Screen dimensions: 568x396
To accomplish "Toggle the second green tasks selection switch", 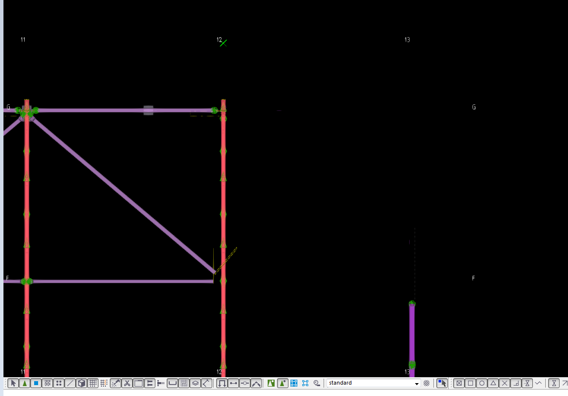I will [282, 383].
